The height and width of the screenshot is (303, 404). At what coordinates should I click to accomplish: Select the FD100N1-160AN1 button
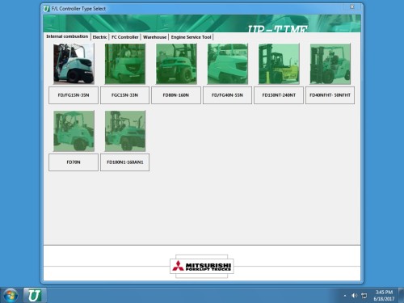tap(124, 162)
